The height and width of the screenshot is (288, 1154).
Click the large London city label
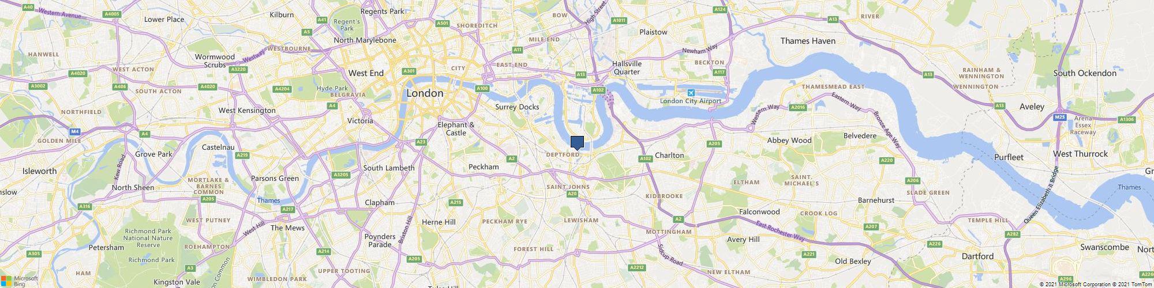point(425,93)
